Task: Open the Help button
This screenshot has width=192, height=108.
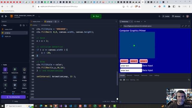Action: [15, 101]
